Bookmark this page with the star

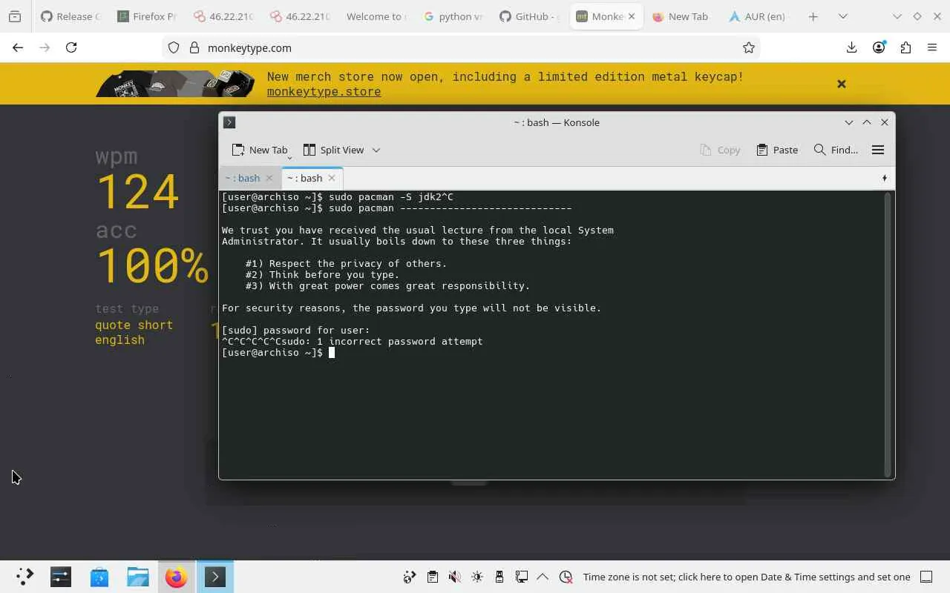point(749,47)
